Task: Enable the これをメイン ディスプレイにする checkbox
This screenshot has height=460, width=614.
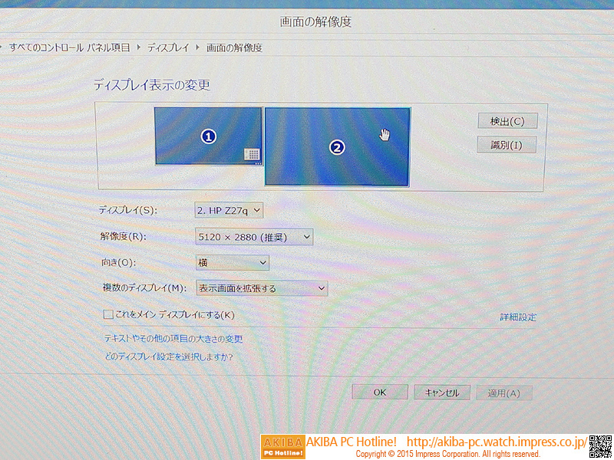Action: (108, 314)
